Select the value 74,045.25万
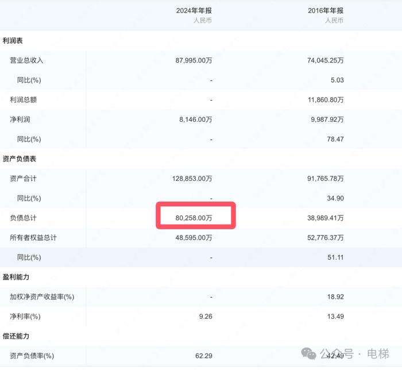The image size is (402, 370). [x=326, y=60]
